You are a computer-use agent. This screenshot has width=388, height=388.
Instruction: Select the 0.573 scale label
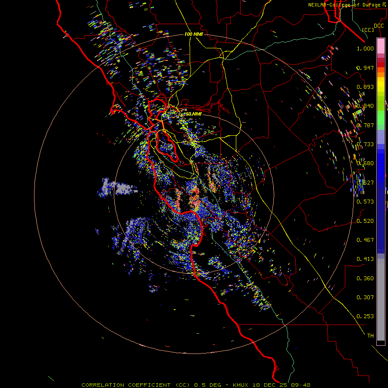(365, 202)
